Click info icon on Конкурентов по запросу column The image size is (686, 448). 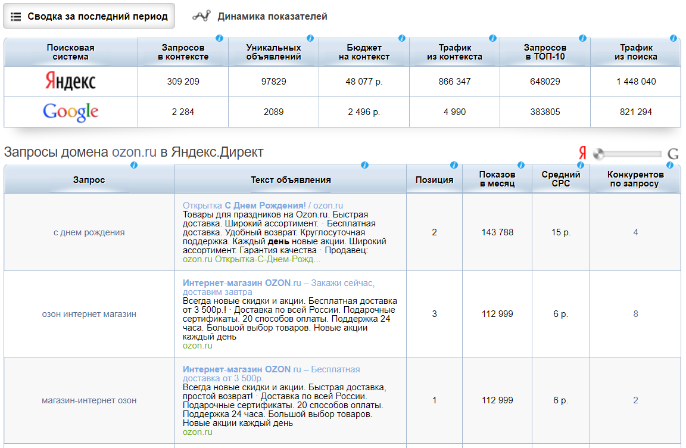(670, 165)
